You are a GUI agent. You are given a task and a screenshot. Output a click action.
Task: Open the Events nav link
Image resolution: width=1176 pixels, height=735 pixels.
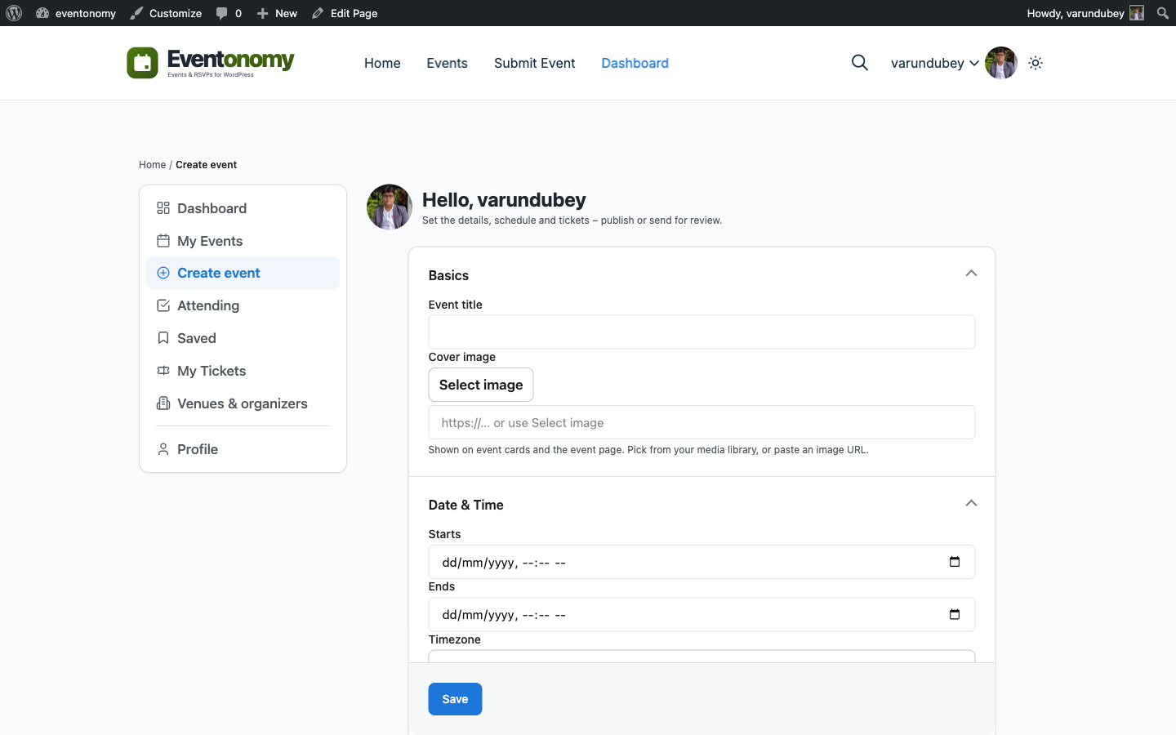tap(447, 63)
